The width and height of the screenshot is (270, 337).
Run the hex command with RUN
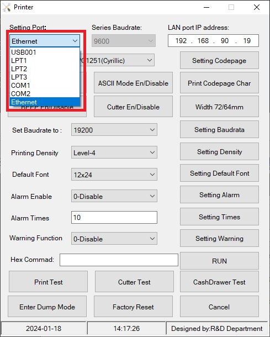219,261
